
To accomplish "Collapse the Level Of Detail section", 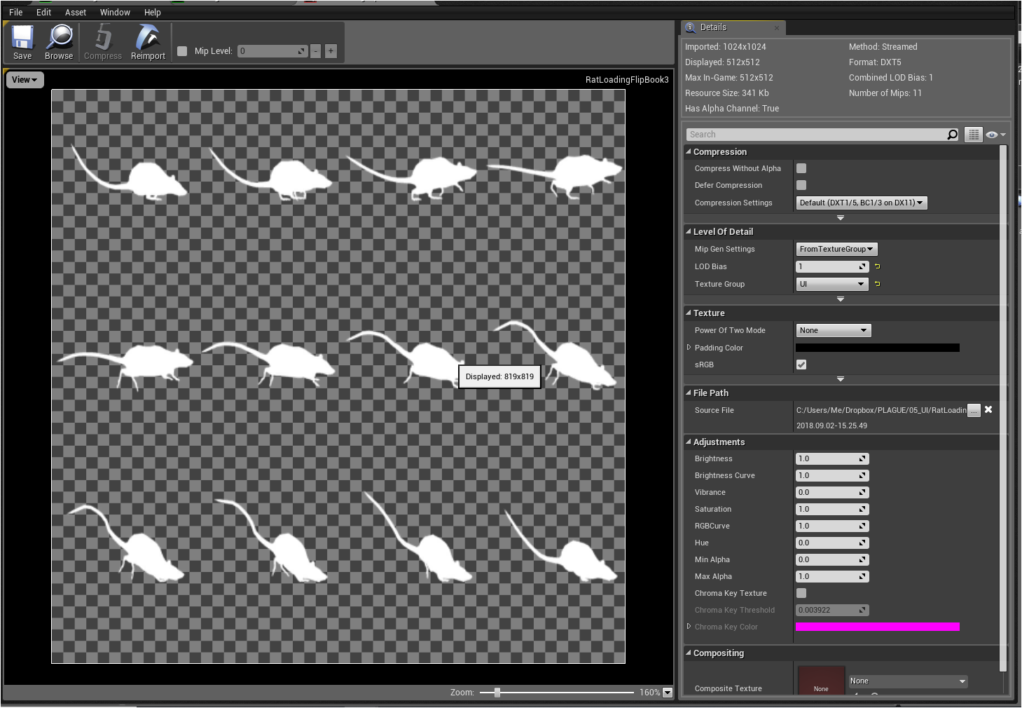I will [689, 231].
